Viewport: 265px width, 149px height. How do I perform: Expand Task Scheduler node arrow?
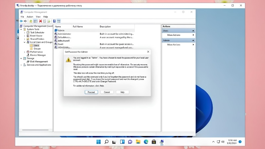click(x=25, y=32)
